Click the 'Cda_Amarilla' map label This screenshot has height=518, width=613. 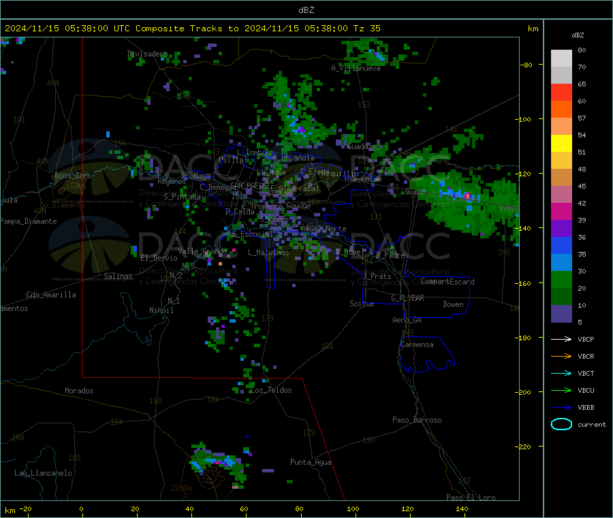click(x=52, y=295)
